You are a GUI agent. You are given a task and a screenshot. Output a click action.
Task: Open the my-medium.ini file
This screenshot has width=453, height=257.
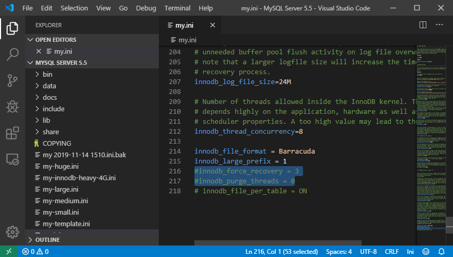[92, 201]
